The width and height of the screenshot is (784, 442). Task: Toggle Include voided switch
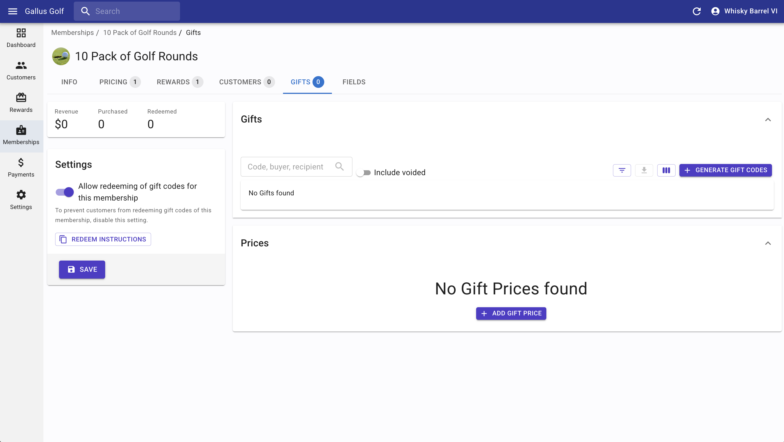coord(363,173)
